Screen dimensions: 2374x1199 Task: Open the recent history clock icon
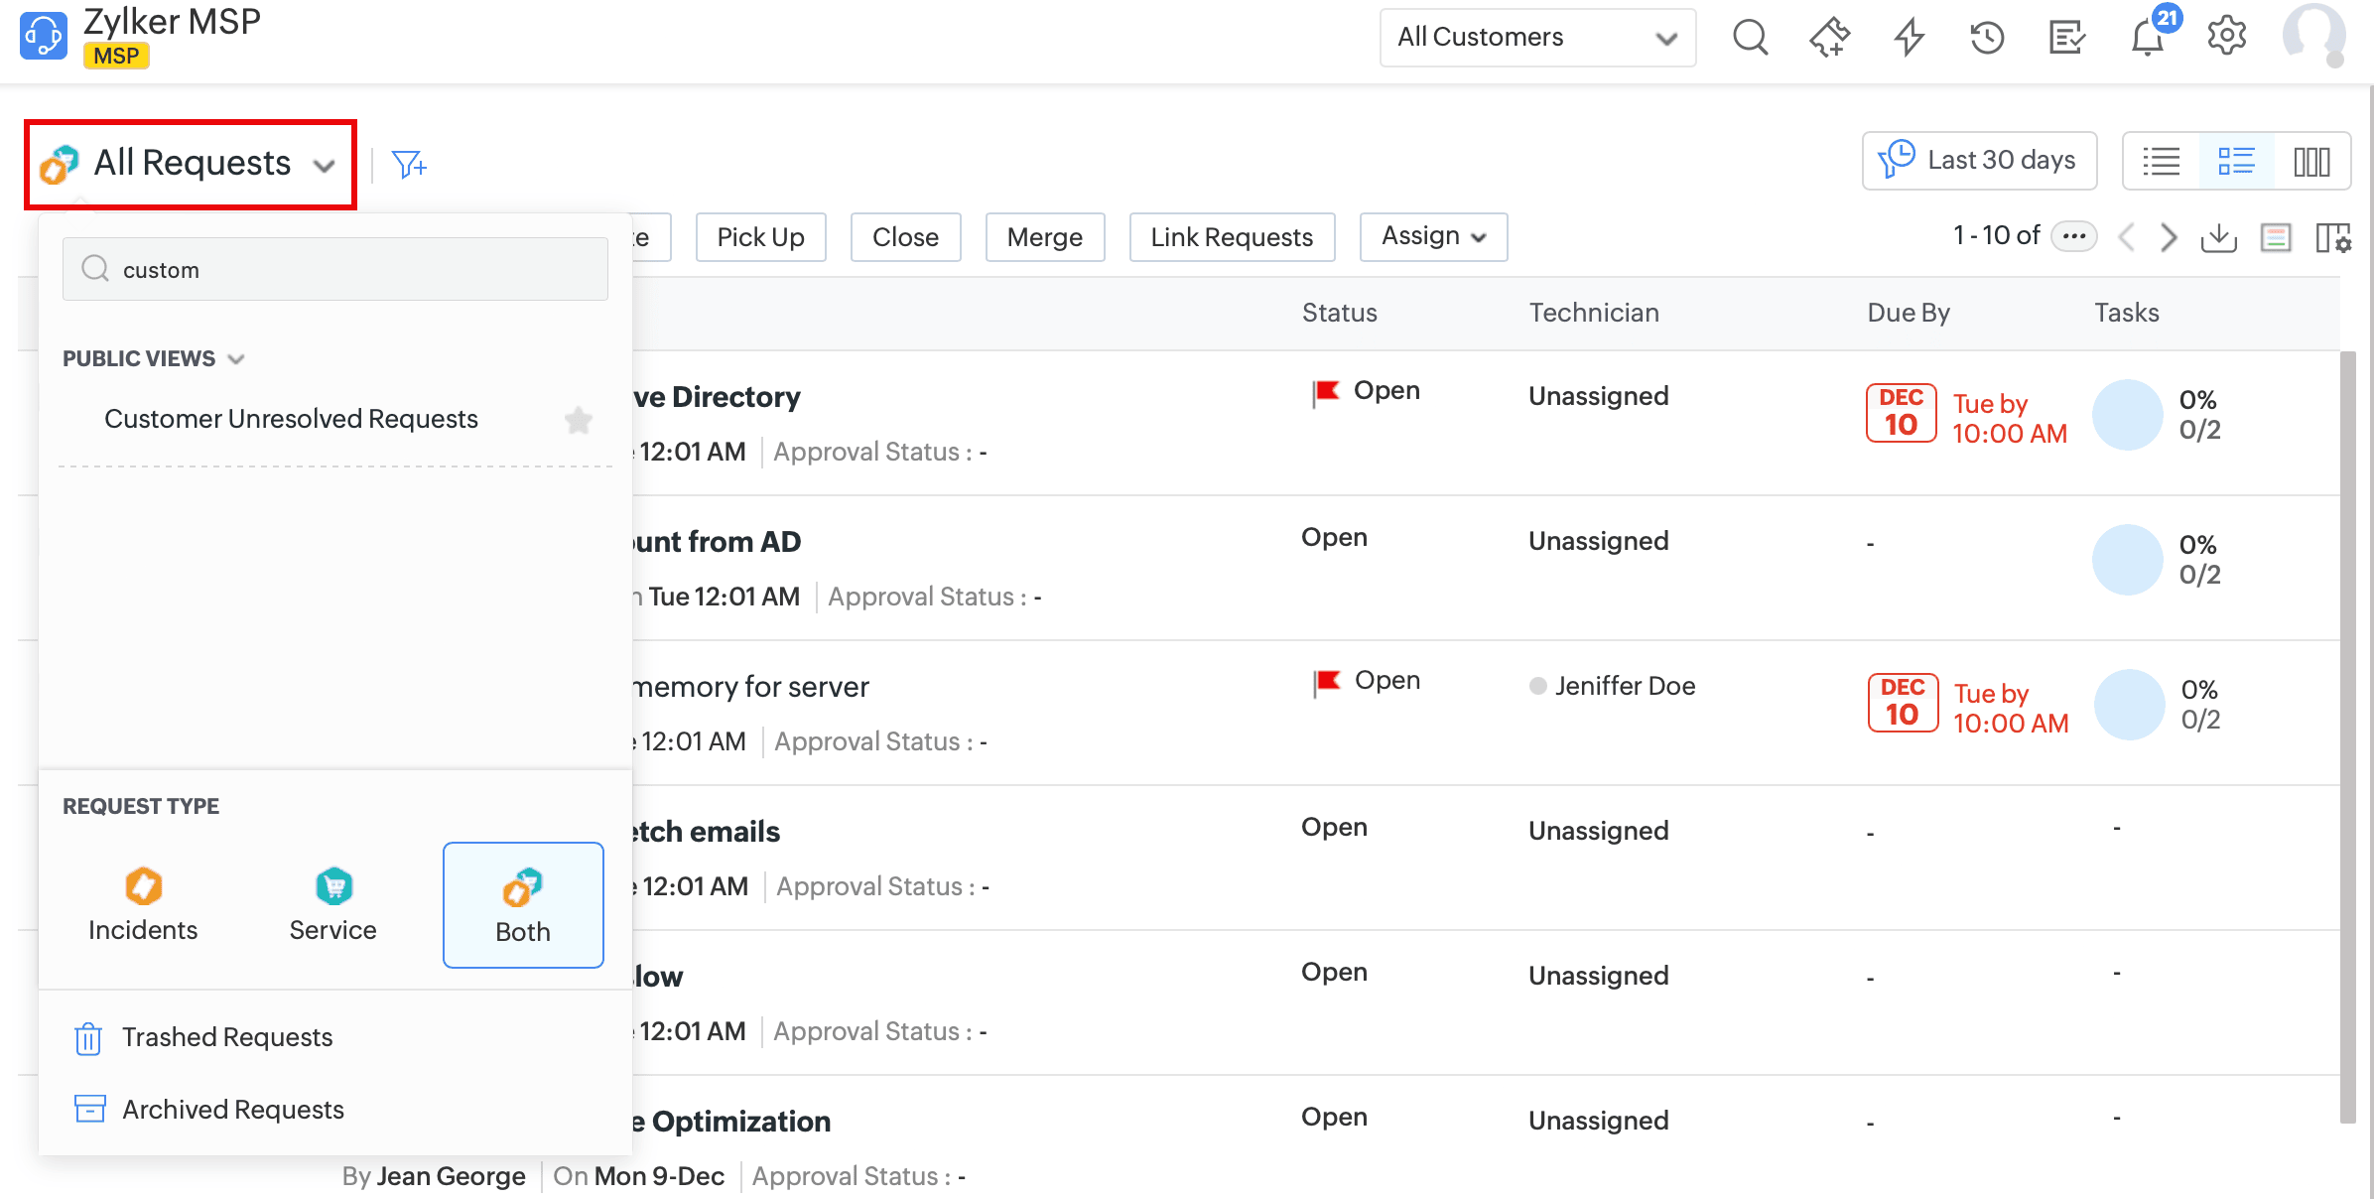(x=1987, y=38)
